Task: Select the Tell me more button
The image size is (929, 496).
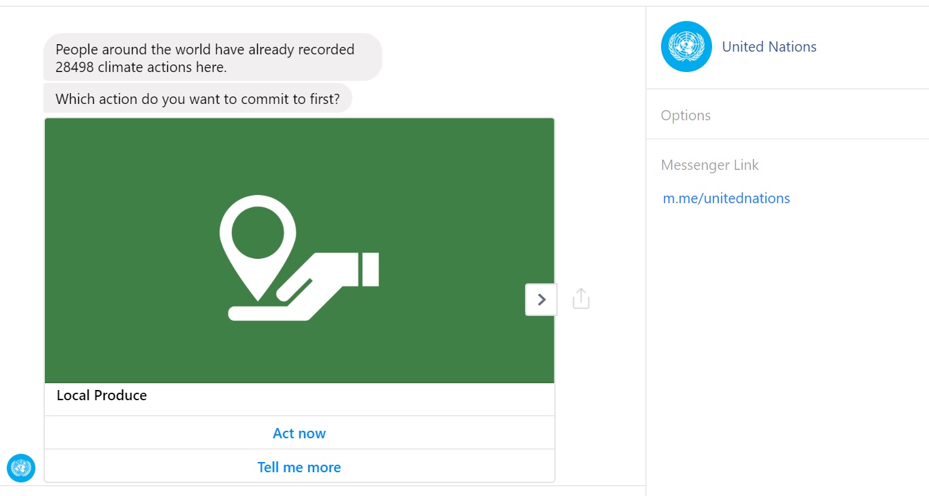Action: (299, 467)
